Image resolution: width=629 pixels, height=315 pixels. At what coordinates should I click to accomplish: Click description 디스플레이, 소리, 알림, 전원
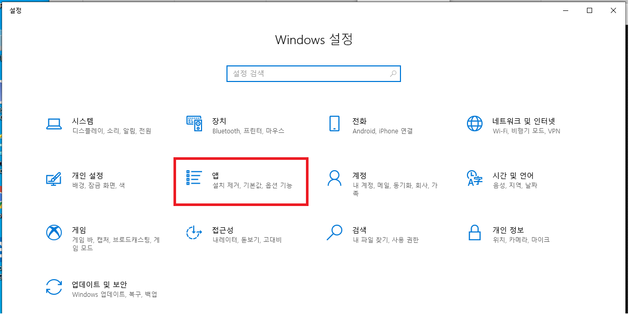point(112,131)
